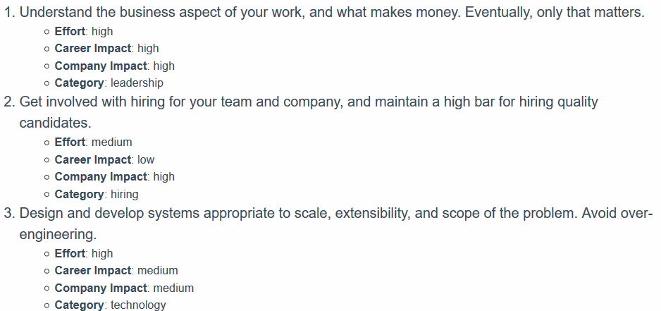Select the 'Category: hiring' bullet
Image resolution: width=661 pixels, height=311 pixels.
(x=97, y=195)
